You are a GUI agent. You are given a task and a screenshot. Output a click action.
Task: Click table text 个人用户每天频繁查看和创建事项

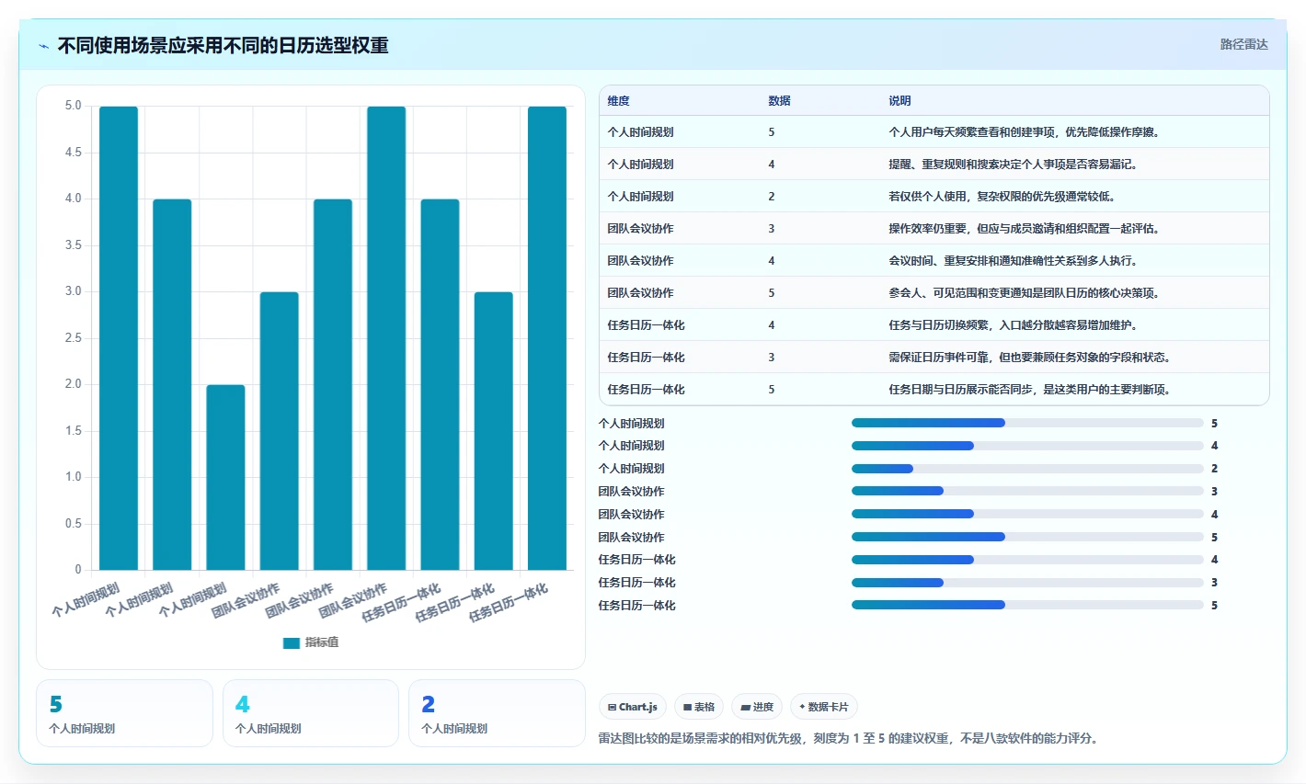972,132
